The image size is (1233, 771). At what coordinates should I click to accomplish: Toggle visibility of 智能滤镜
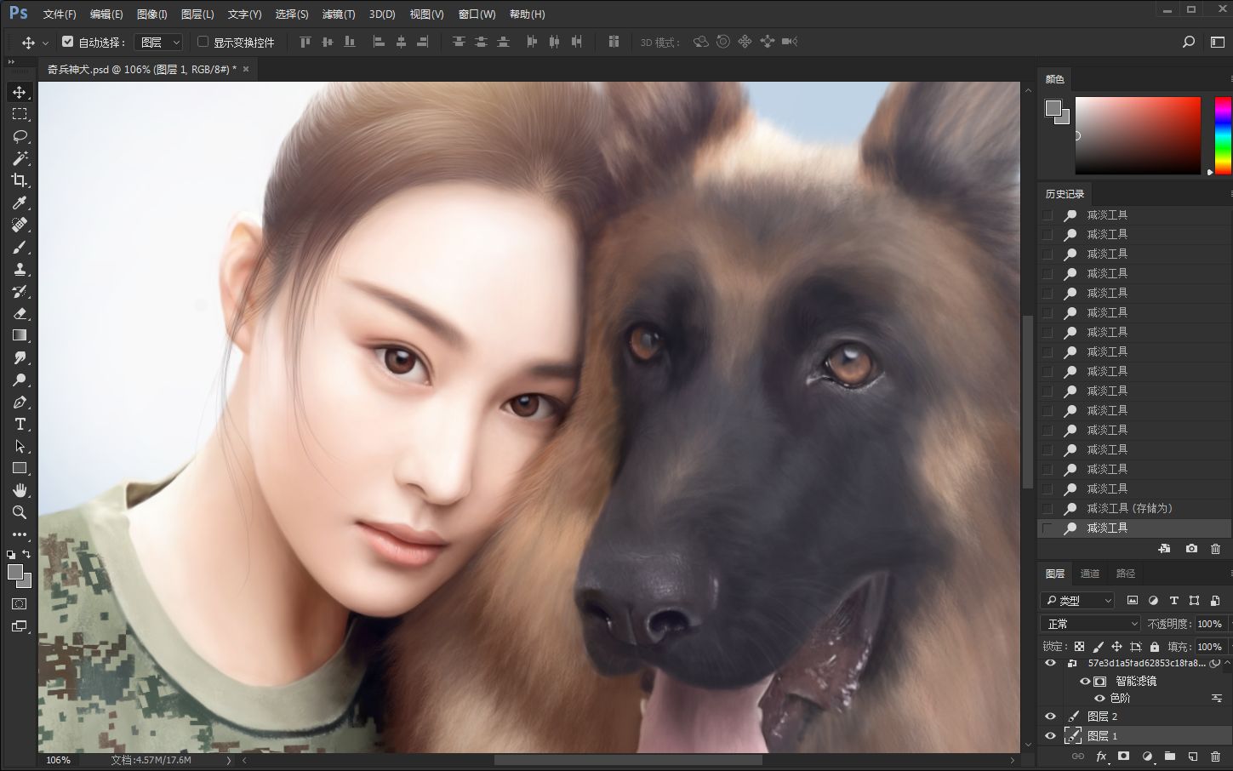(x=1085, y=681)
